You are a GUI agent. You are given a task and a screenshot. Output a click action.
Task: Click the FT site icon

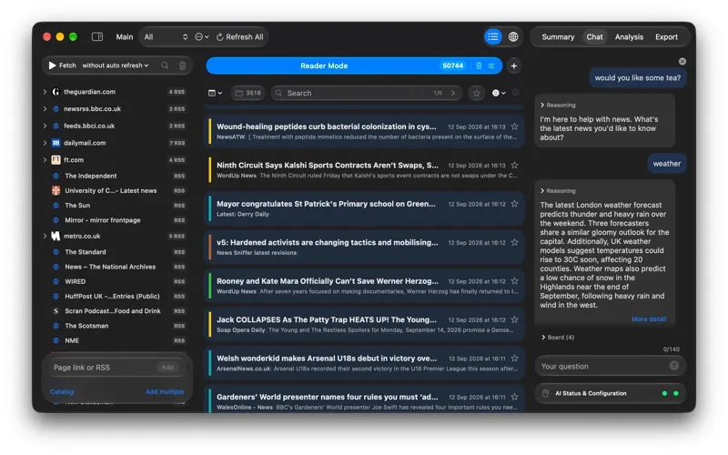[56, 160]
